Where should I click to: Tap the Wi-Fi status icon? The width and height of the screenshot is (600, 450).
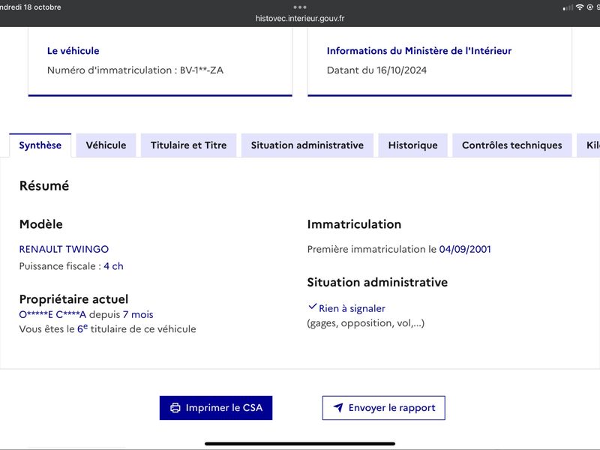(x=580, y=7)
